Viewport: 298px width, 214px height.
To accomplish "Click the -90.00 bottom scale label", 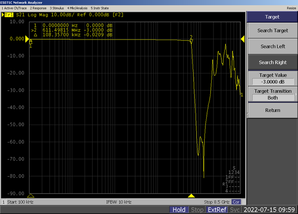I will [x=16, y=194].
